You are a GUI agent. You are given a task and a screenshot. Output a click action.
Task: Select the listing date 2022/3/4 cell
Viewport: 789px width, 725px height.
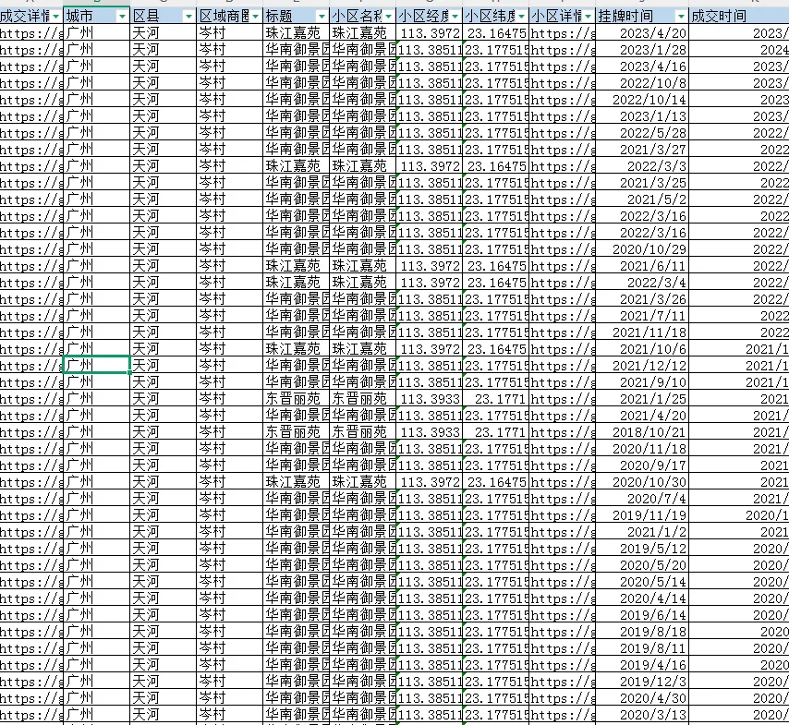coord(642,283)
